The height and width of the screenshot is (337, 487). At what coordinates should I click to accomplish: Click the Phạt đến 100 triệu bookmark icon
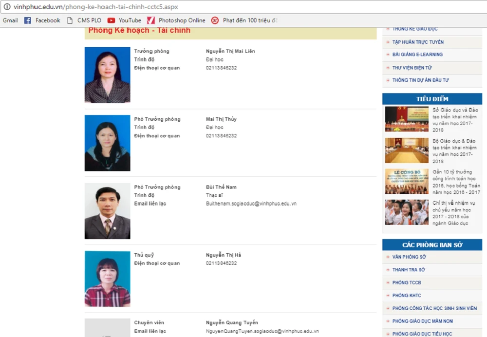(x=215, y=20)
